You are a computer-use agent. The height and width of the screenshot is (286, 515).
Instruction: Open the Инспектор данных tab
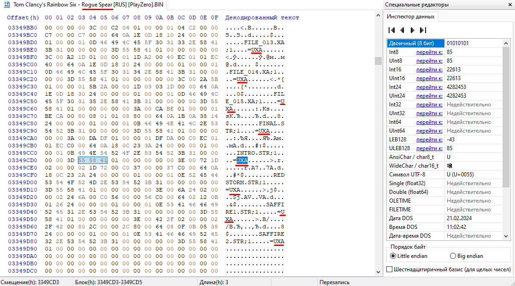(410, 17)
